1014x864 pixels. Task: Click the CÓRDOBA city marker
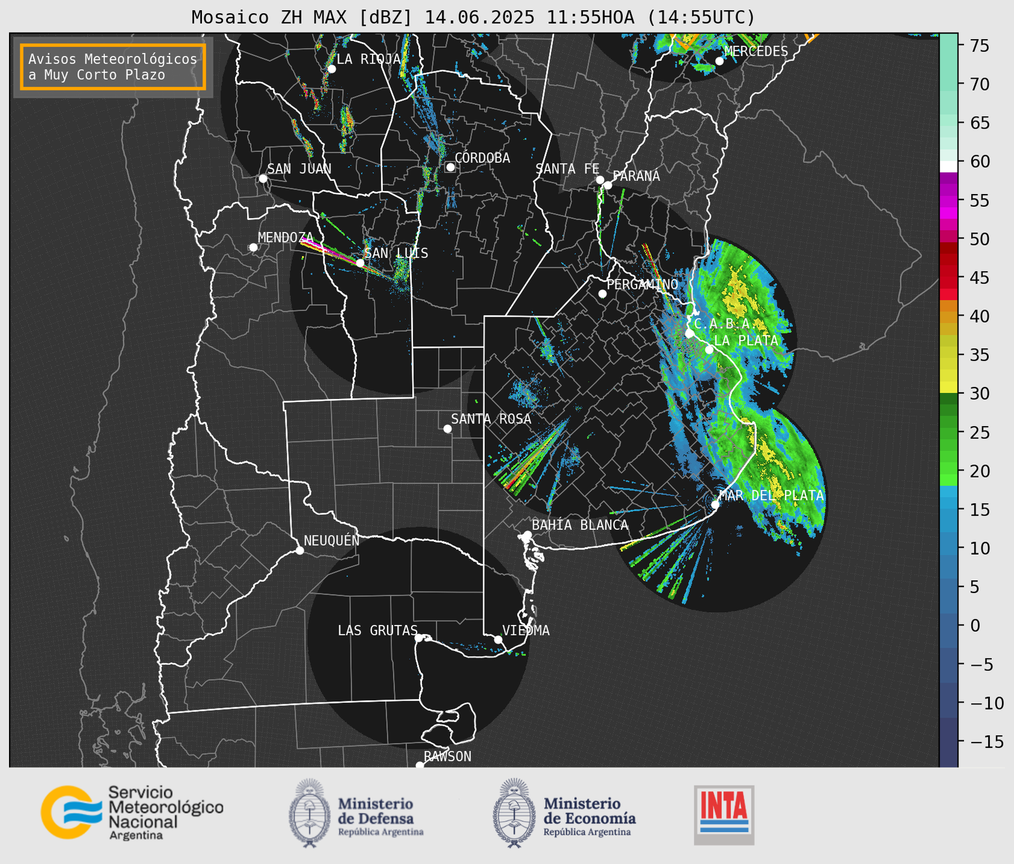click(x=450, y=167)
